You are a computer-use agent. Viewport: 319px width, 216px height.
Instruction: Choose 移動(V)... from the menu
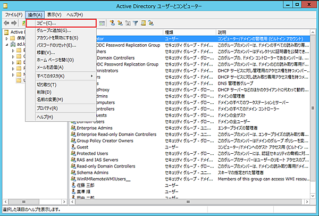(x=61, y=53)
